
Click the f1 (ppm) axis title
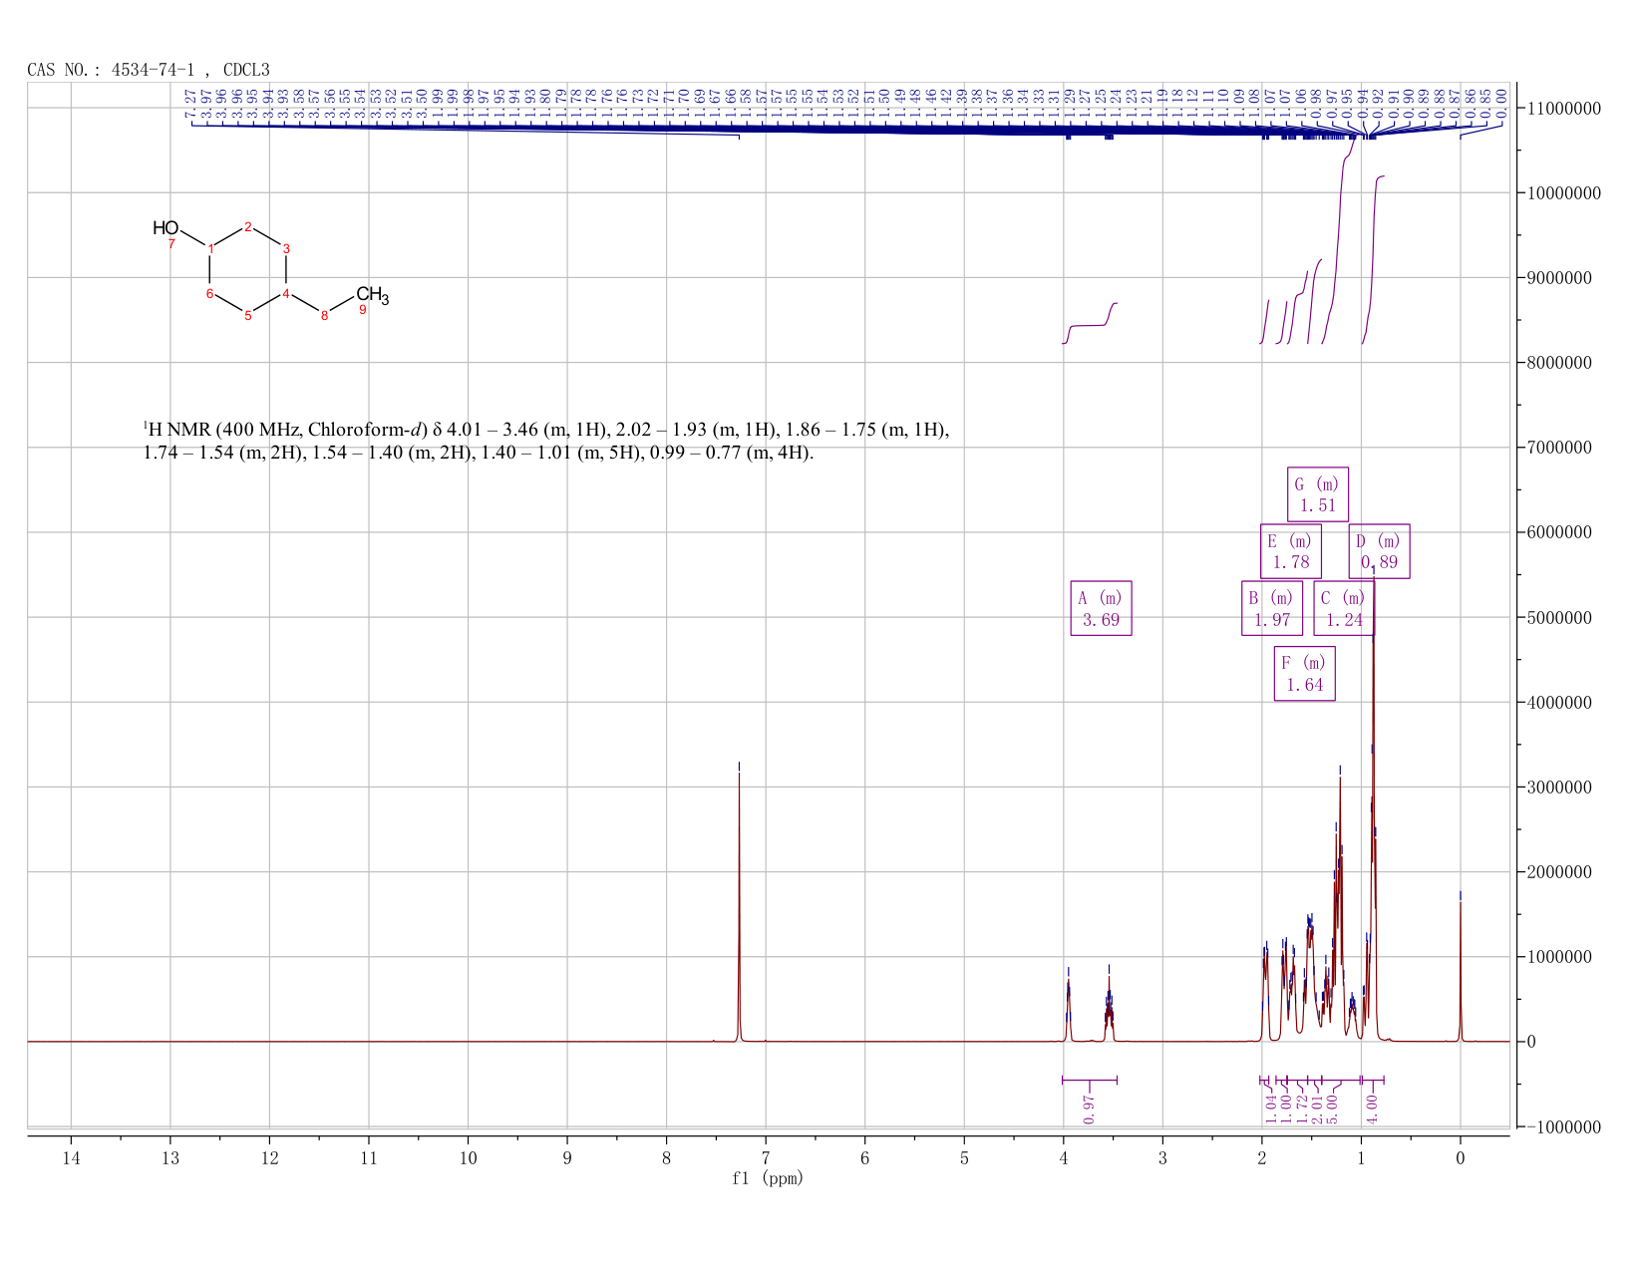[x=768, y=1178]
